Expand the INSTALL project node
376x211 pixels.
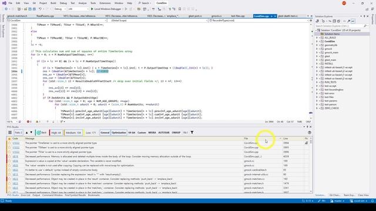(317, 64)
